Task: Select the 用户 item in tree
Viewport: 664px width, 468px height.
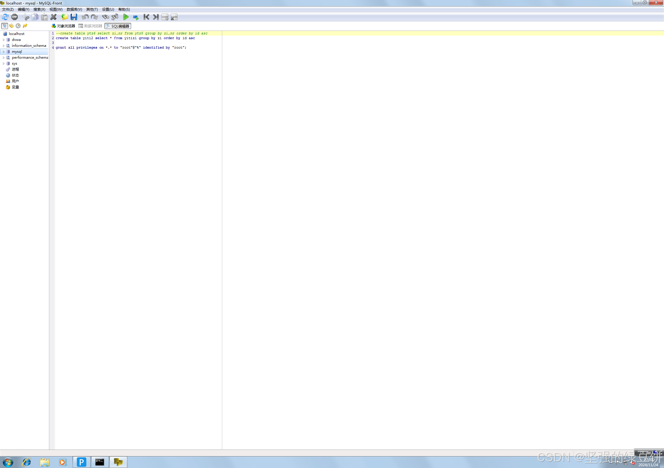Action: click(15, 81)
